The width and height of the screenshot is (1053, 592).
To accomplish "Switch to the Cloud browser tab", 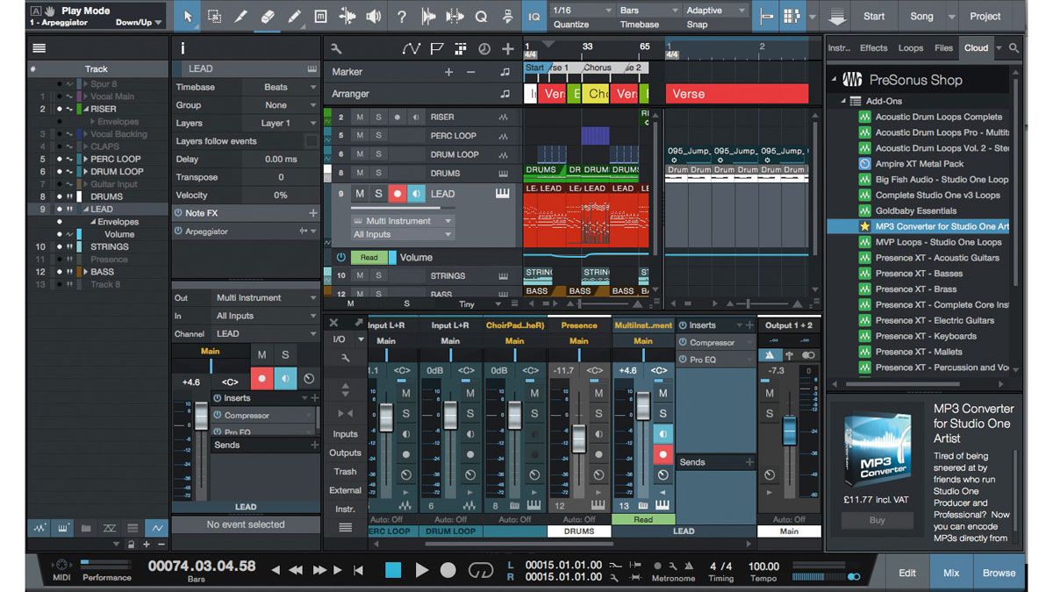I will click(x=976, y=48).
